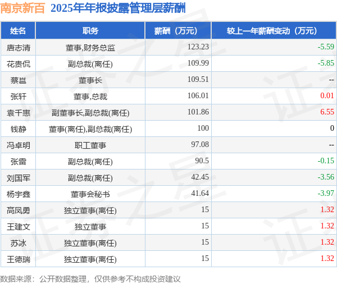Click the 职务 column header
Image resolution: width=337 pixels, height=284 pixels.
(90, 31)
